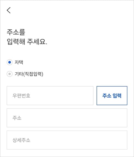Focus the 우편번호 input field
This screenshot has height=157, width=134.
[x=50, y=96]
